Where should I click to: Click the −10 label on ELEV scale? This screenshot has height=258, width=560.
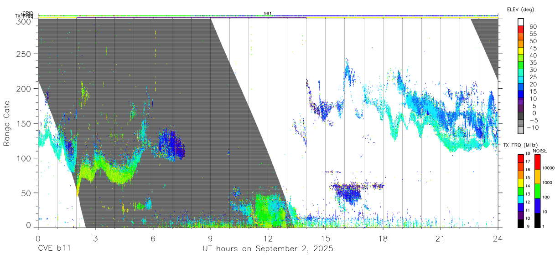533,127
